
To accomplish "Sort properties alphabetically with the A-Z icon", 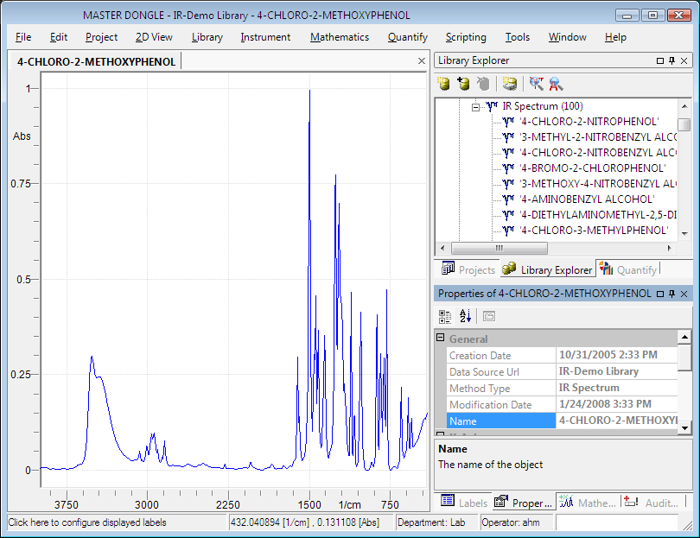I will pos(465,316).
